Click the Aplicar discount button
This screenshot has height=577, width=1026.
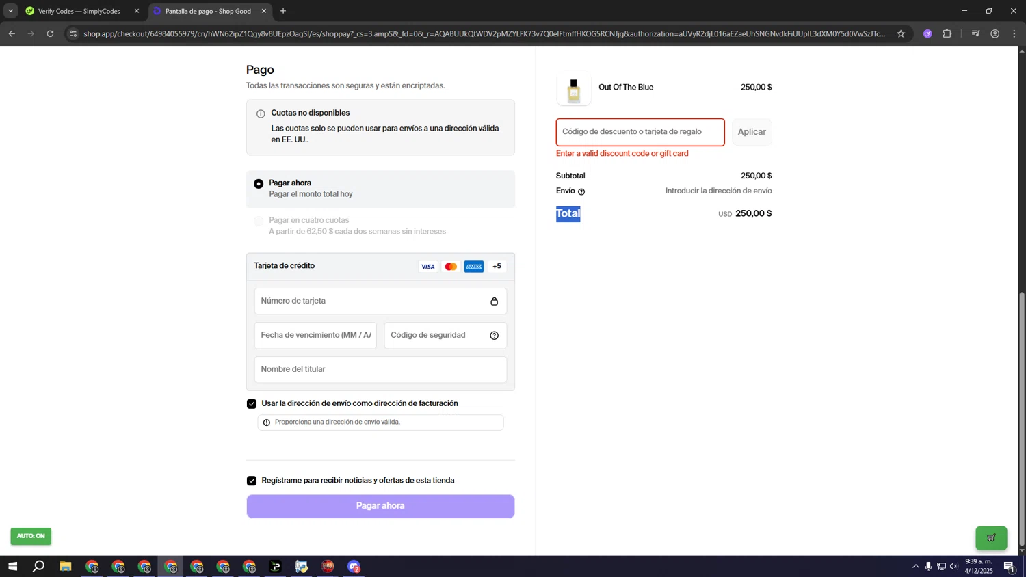coord(752,132)
